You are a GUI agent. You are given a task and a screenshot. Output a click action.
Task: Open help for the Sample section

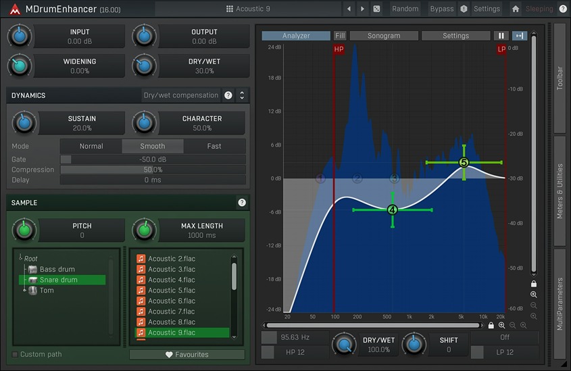[242, 203]
